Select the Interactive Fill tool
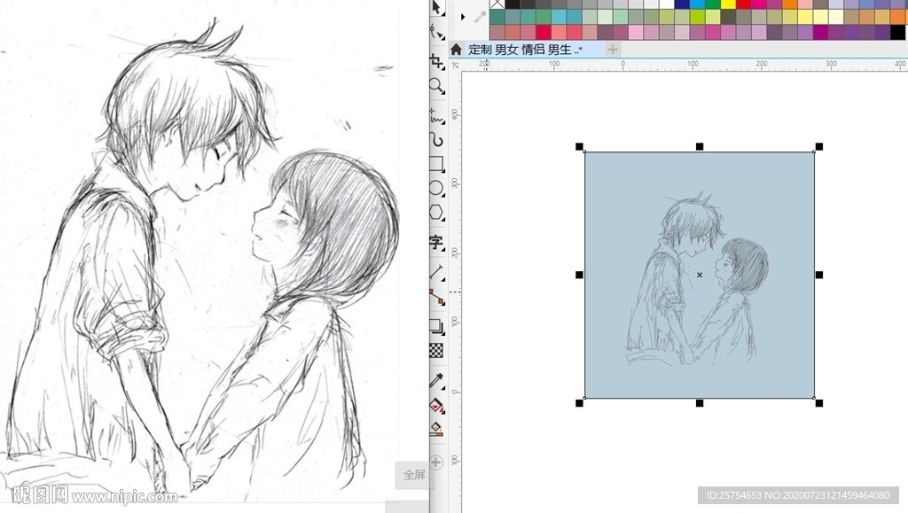This screenshot has width=908, height=513. point(436,405)
